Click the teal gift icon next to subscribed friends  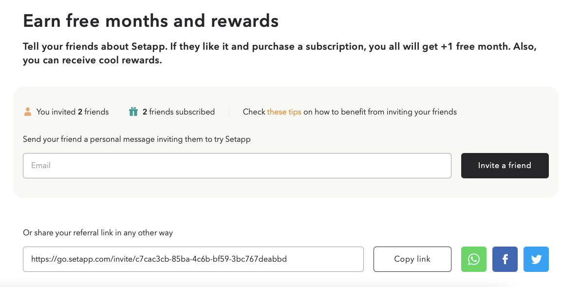(x=133, y=111)
